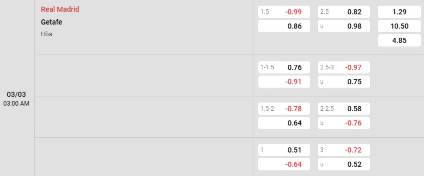Pick under odds 0.75
The height and width of the screenshot is (176, 424).
(x=344, y=82)
